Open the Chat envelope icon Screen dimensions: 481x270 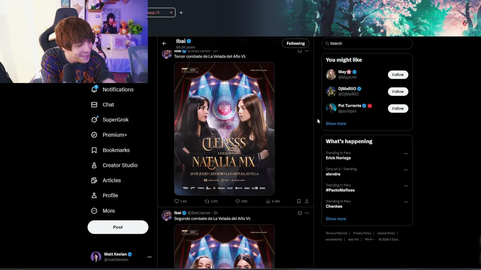[94, 105]
